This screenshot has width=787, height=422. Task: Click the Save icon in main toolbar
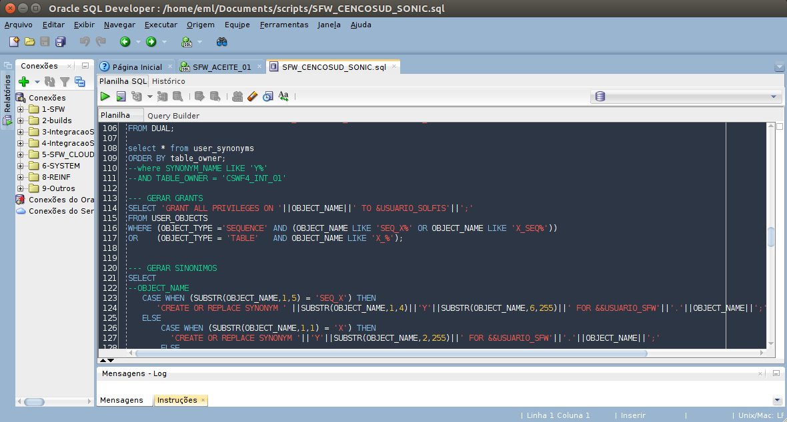coord(45,41)
